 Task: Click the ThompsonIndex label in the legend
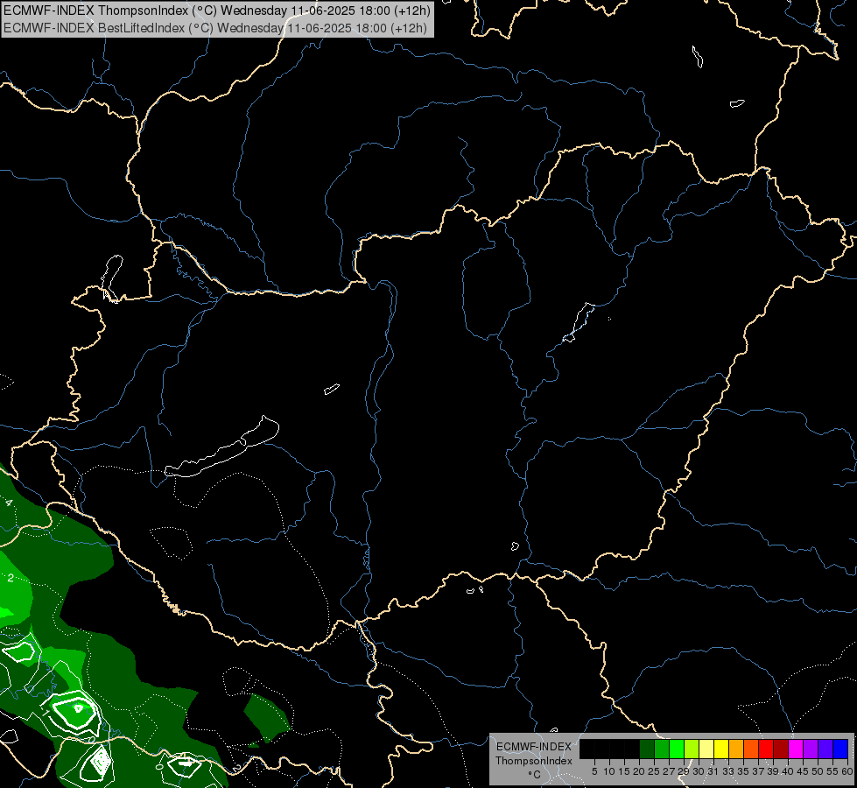coord(534,761)
